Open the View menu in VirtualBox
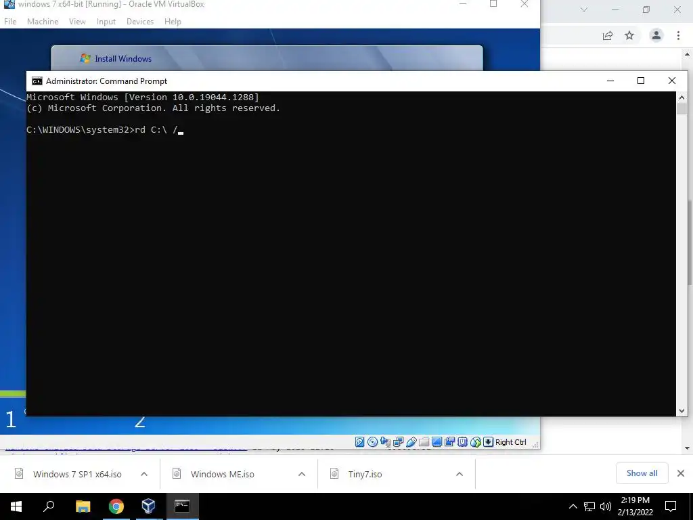The image size is (693, 520). (x=77, y=21)
